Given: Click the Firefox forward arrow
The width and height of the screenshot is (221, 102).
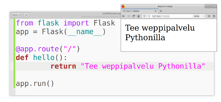Looking at the screenshot, I should (128, 16).
